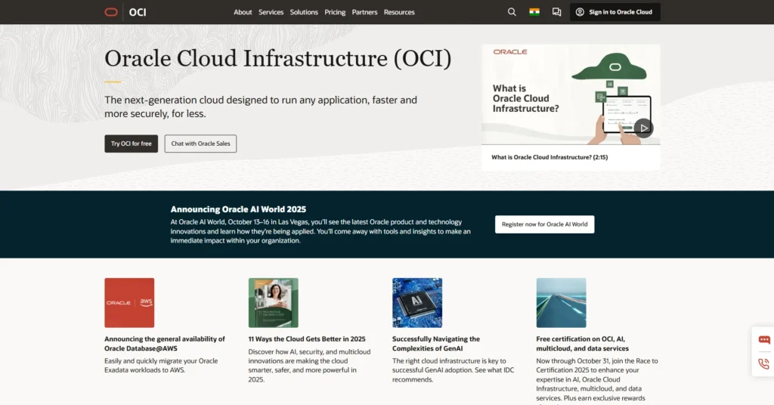Open the AI chip thumbnail image
Viewport: 774px width, 405px height.
tap(417, 303)
